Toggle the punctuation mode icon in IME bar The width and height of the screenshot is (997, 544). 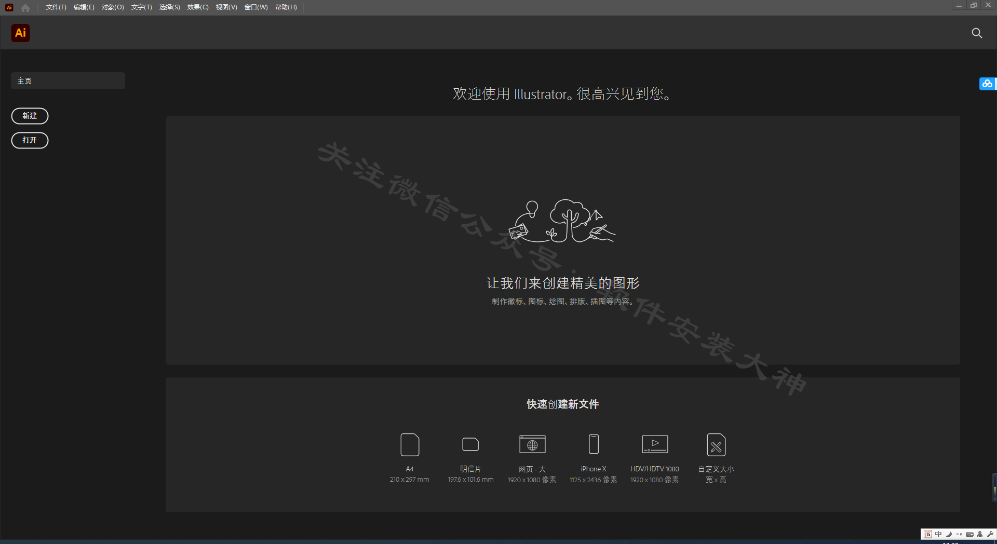[x=959, y=534]
